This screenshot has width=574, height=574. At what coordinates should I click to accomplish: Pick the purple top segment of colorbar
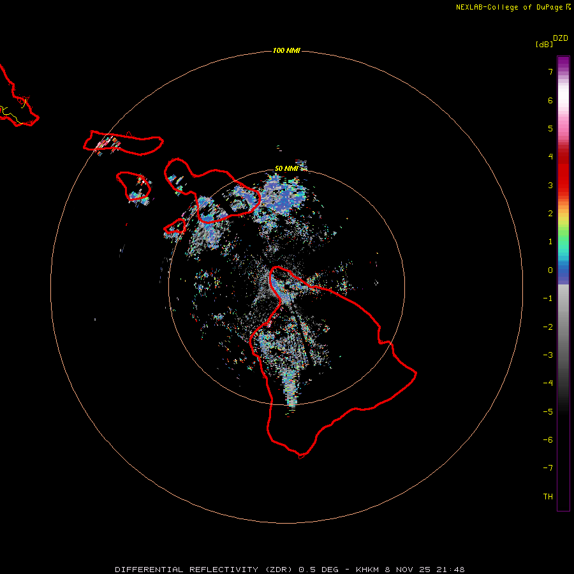563,63
